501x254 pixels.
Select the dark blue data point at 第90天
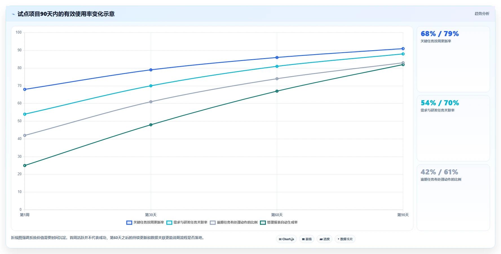(403, 49)
